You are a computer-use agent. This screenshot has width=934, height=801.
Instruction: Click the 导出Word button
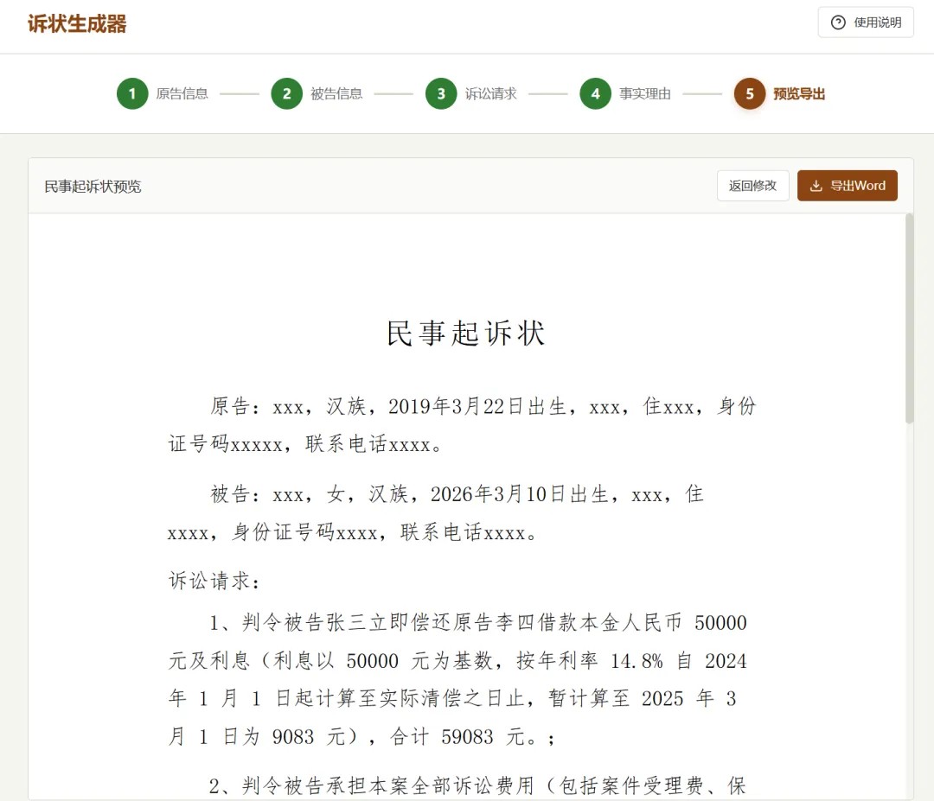(847, 186)
